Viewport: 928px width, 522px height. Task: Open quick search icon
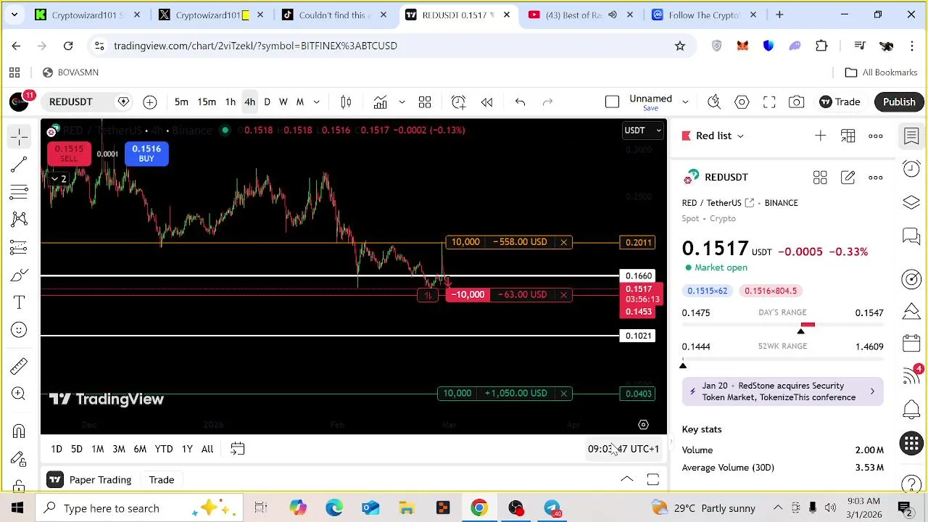point(714,102)
